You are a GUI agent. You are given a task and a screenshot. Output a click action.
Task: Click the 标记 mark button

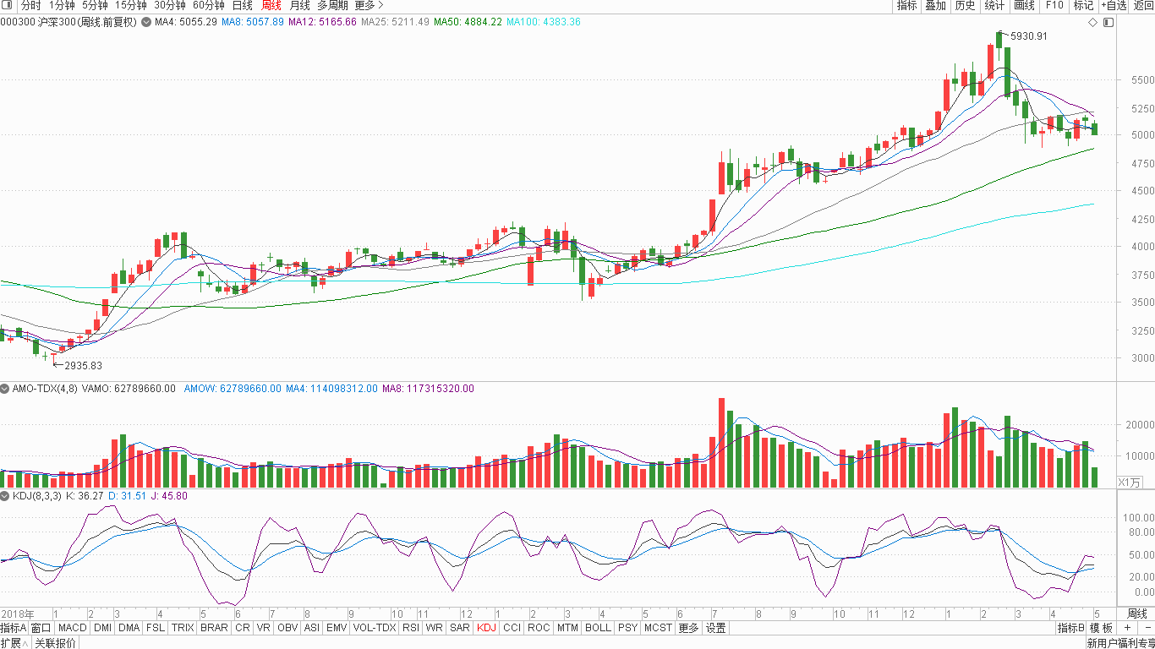[x=1083, y=5]
